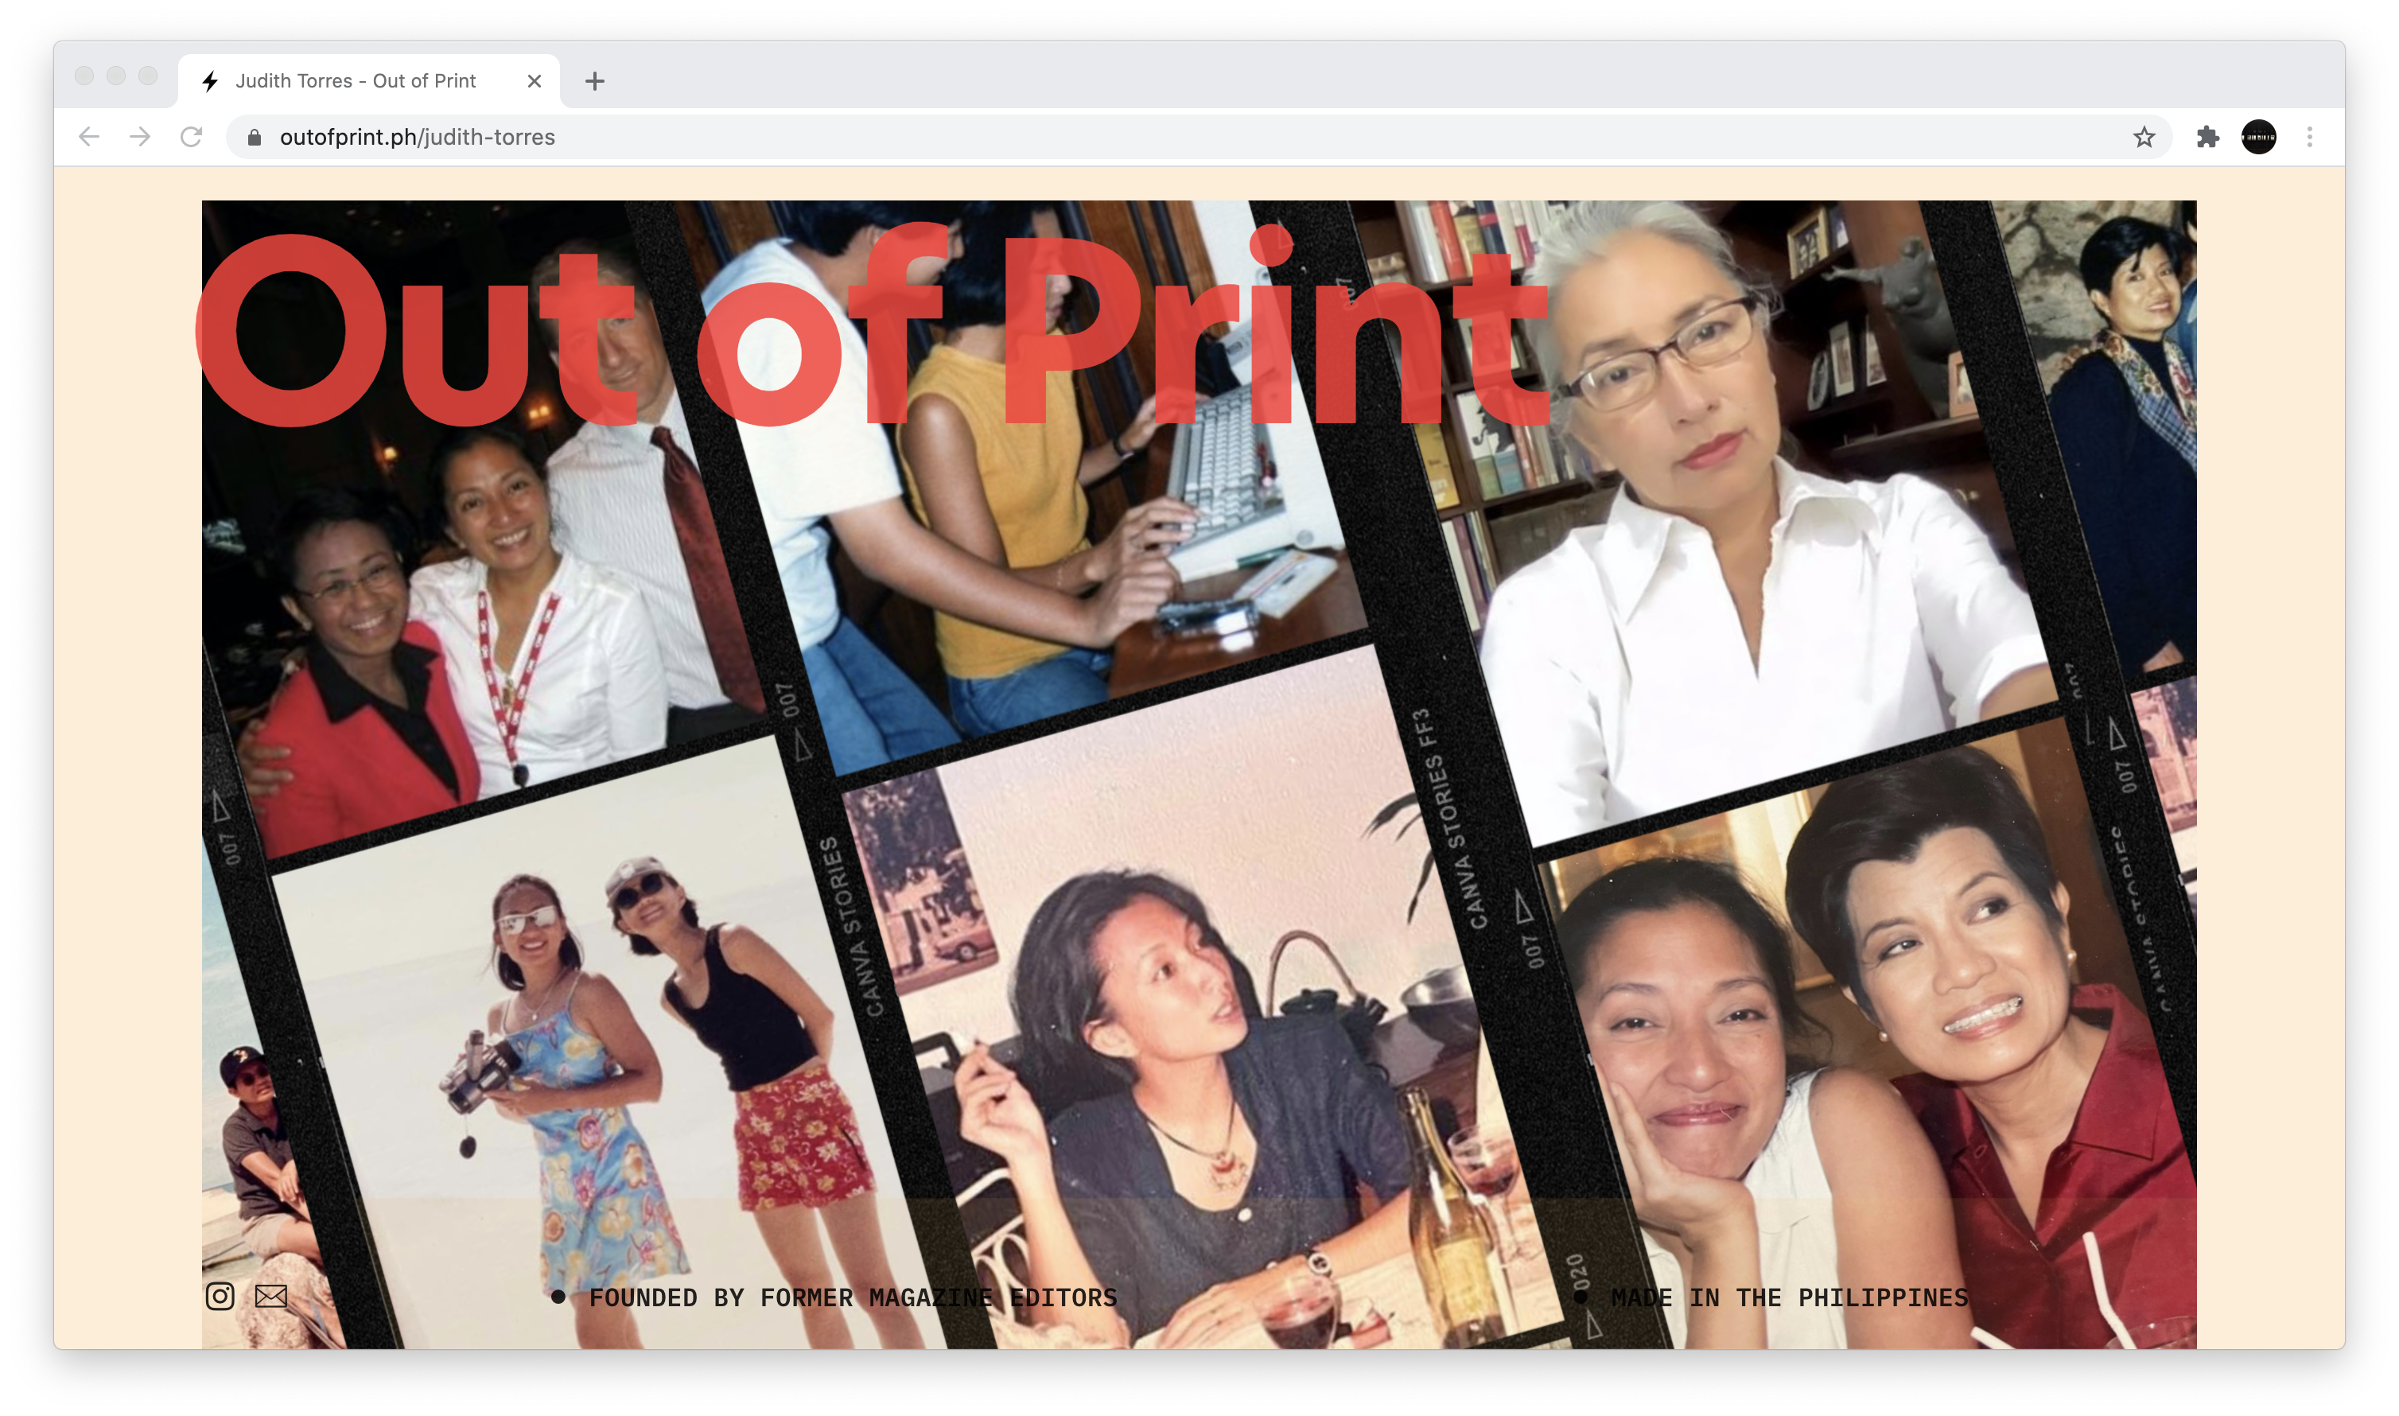Click the beach photo with camcorder

coord(592,1049)
